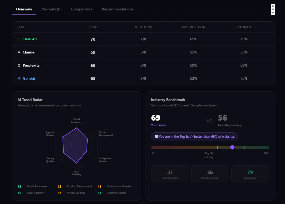Click the scrollbar middle handle at top right
This screenshot has width=285, height=204.
[273, 9]
